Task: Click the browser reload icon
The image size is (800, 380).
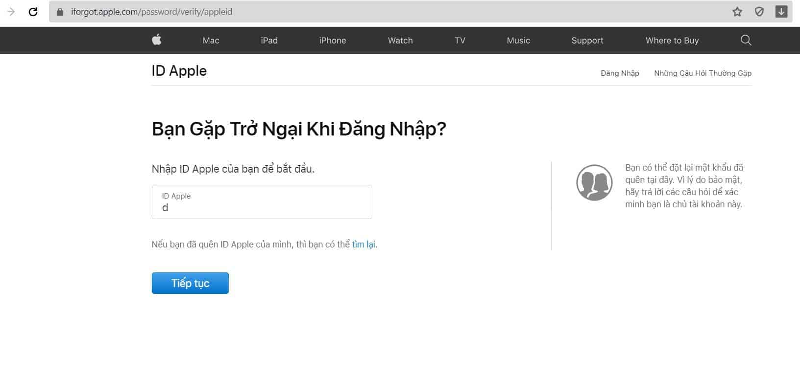Action: click(33, 12)
